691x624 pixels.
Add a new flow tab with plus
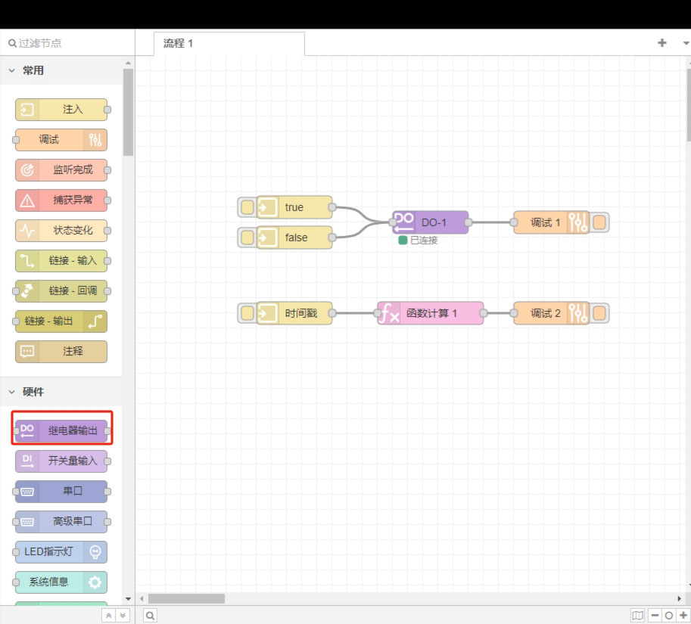662,43
